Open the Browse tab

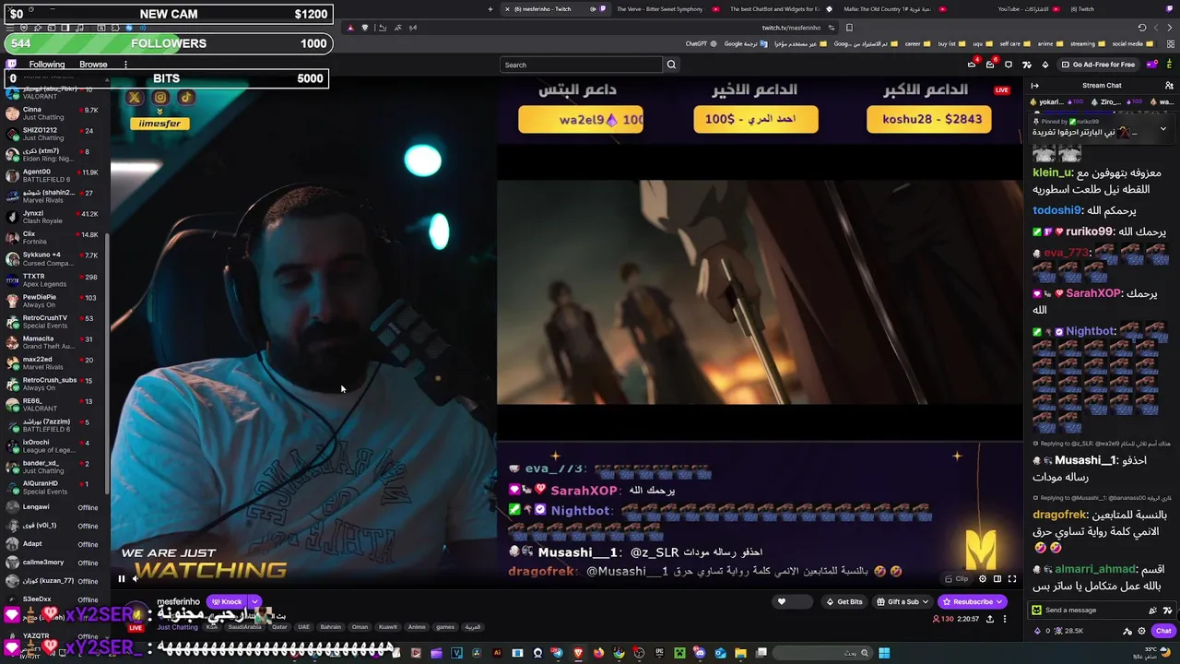coord(93,65)
